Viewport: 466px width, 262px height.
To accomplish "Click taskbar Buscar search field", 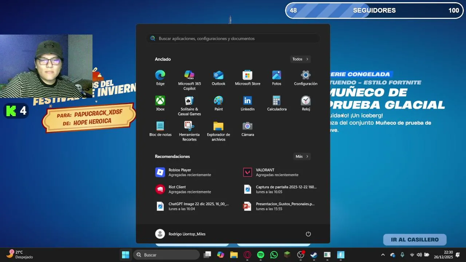I will 166,255.
